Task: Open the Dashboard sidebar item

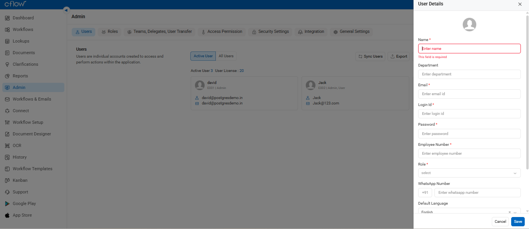Action: coord(33,18)
